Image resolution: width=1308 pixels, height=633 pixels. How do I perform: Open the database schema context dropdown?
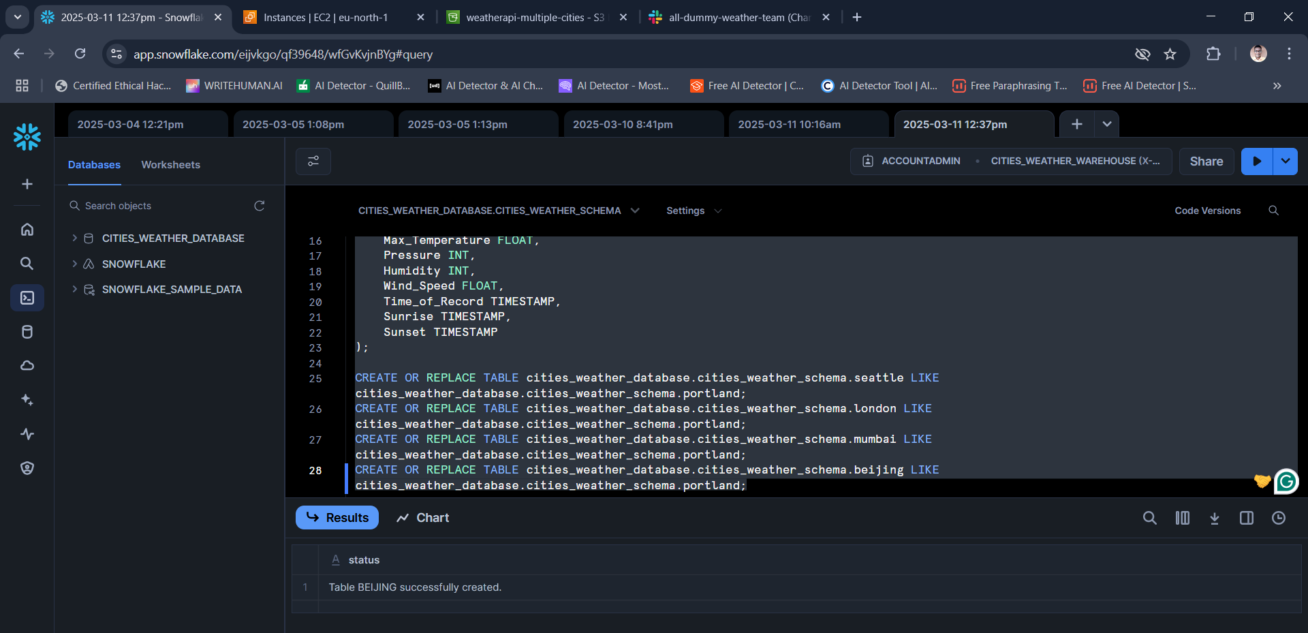[499, 211]
